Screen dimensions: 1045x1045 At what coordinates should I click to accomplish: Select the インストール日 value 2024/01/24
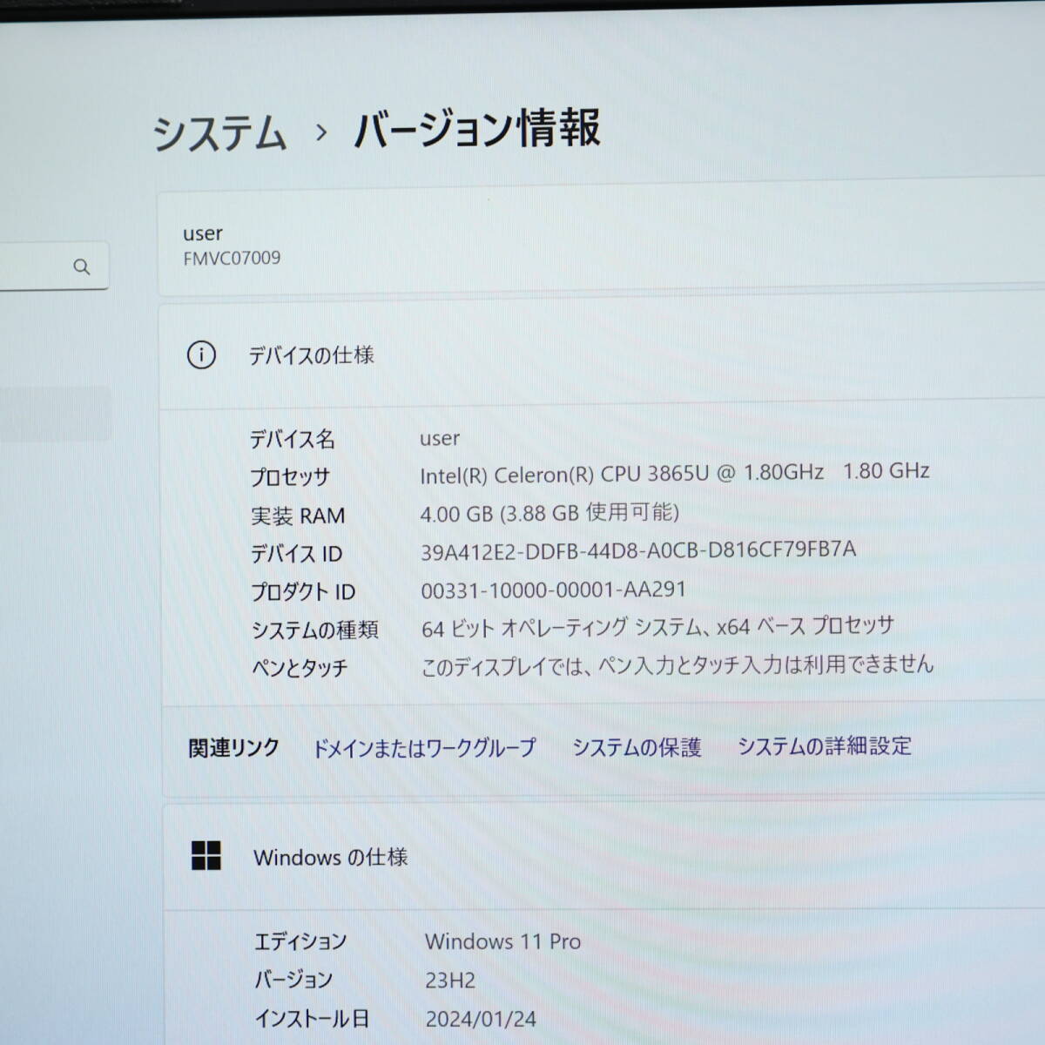point(481,1019)
